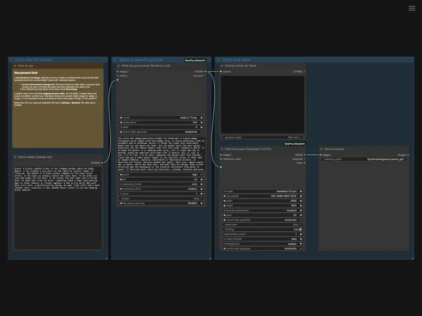Collapse the Save the board node
The image size is (422, 316).
[x=321, y=149]
